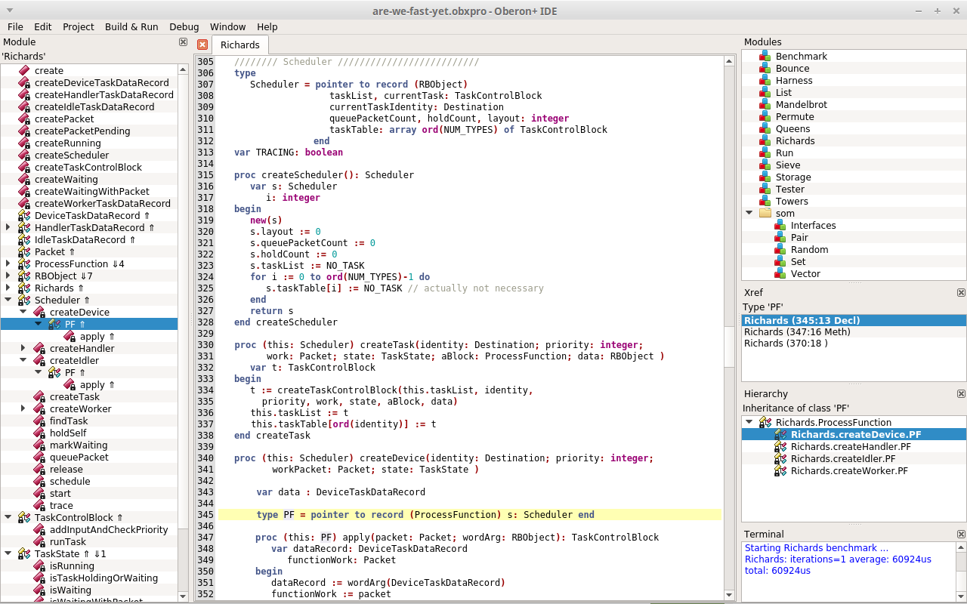
Task: Click the Scheduler class icon in Module tree
Action: pyautogui.click(x=23, y=300)
